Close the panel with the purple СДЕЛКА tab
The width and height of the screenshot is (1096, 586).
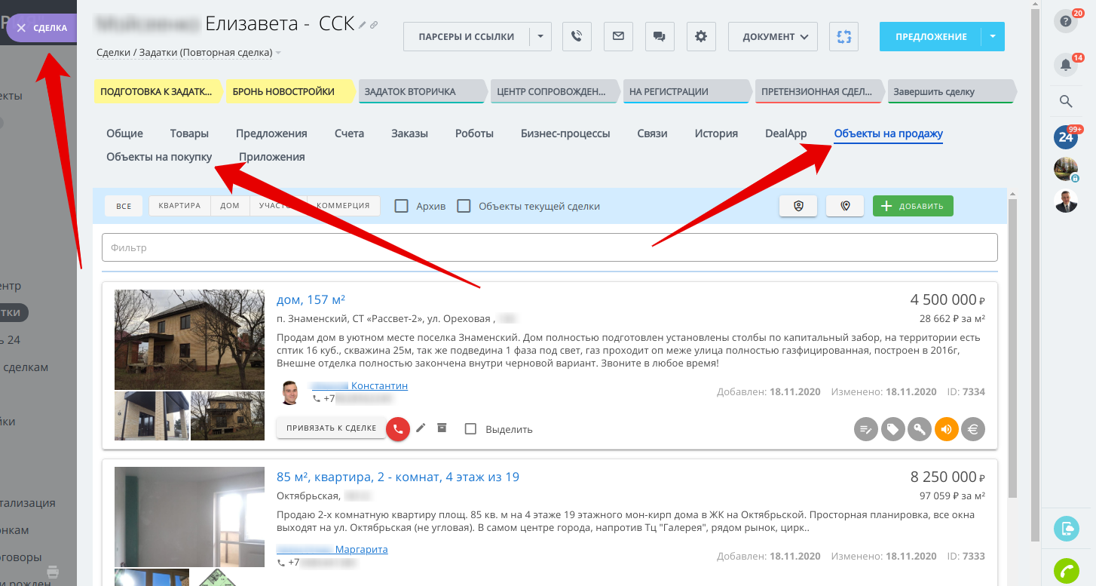coord(41,28)
